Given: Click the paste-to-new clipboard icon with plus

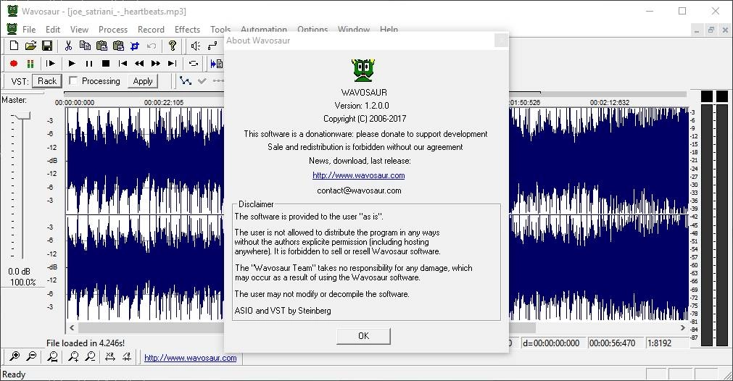Looking at the screenshot, I should (x=118, y=46).
